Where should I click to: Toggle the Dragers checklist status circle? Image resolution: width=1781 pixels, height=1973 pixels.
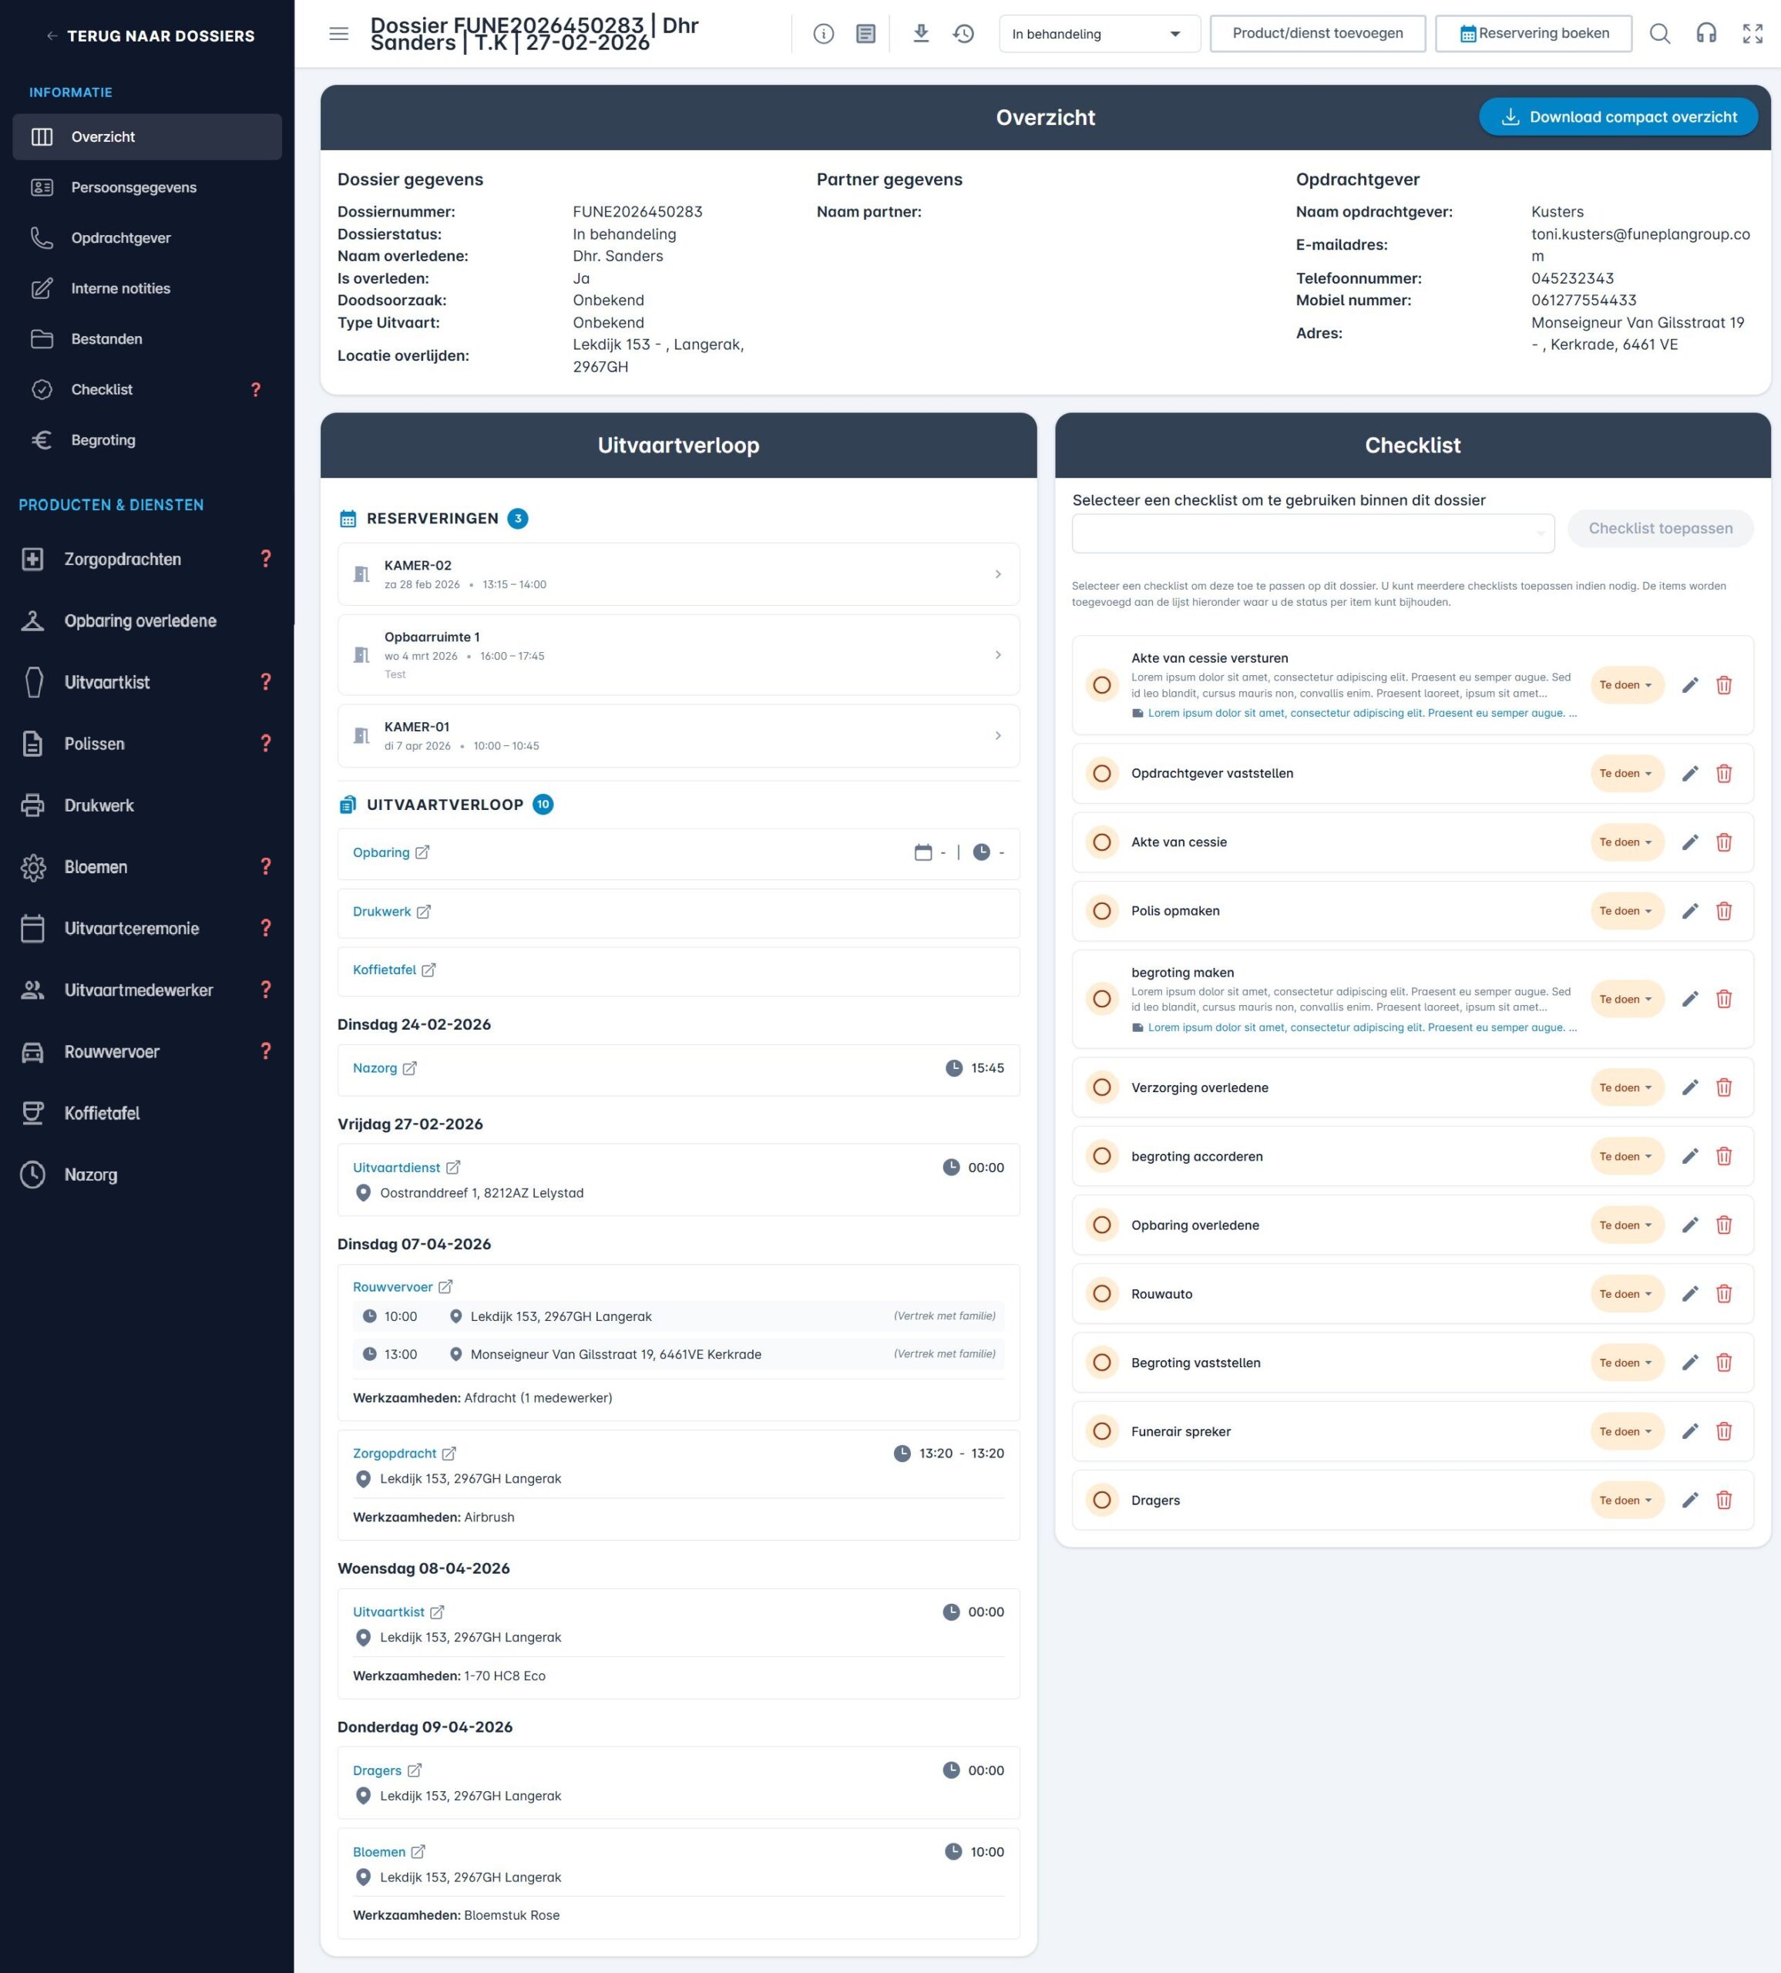click(x=1101, y=1501)
